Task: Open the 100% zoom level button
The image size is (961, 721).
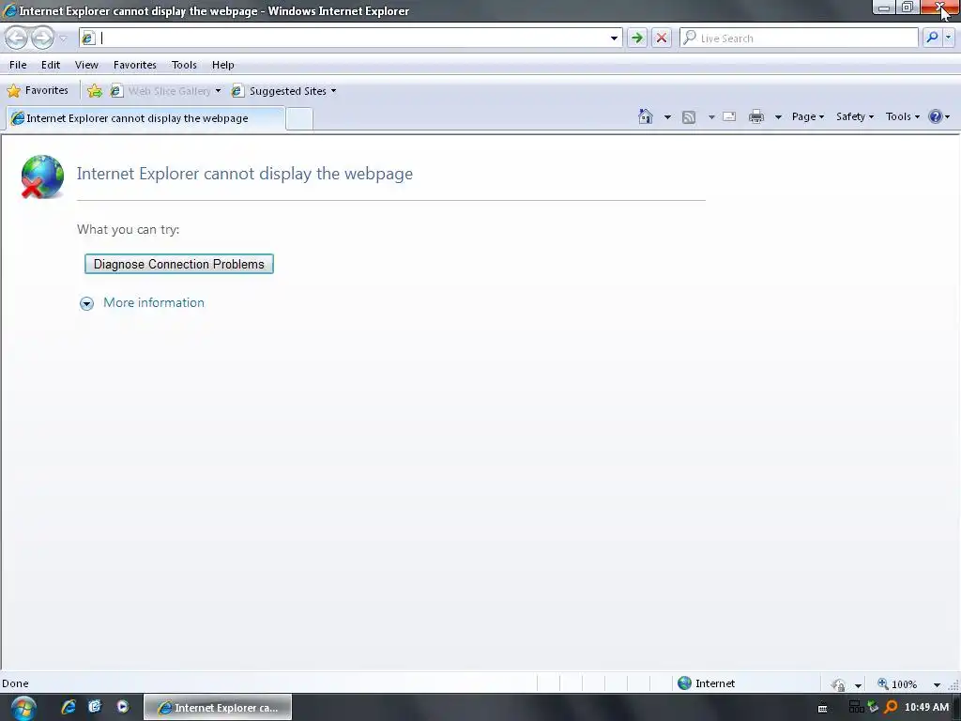Action: point(898,684)
